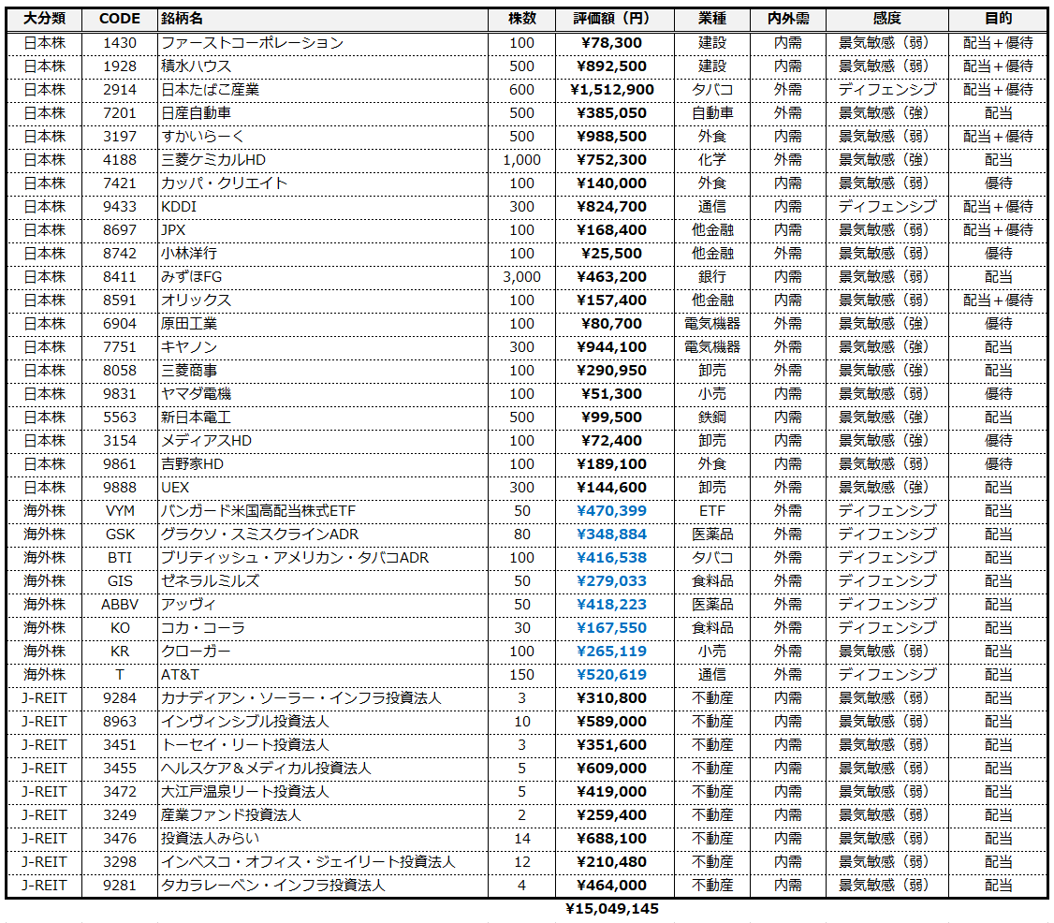
Task: Select the コカ・コーラ cell
Action: (323, 628)
